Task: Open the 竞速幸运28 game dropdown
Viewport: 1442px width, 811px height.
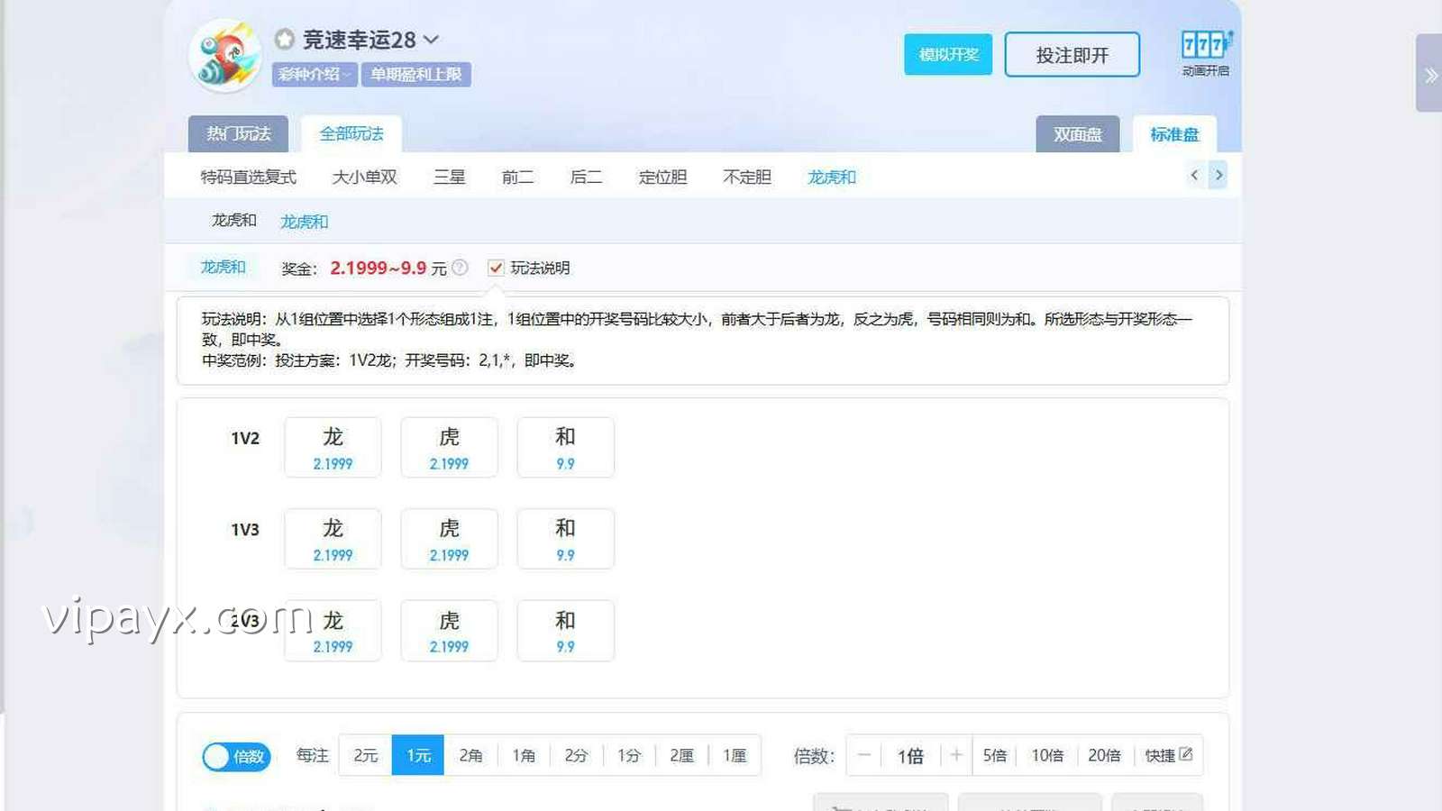Action: 431,40
